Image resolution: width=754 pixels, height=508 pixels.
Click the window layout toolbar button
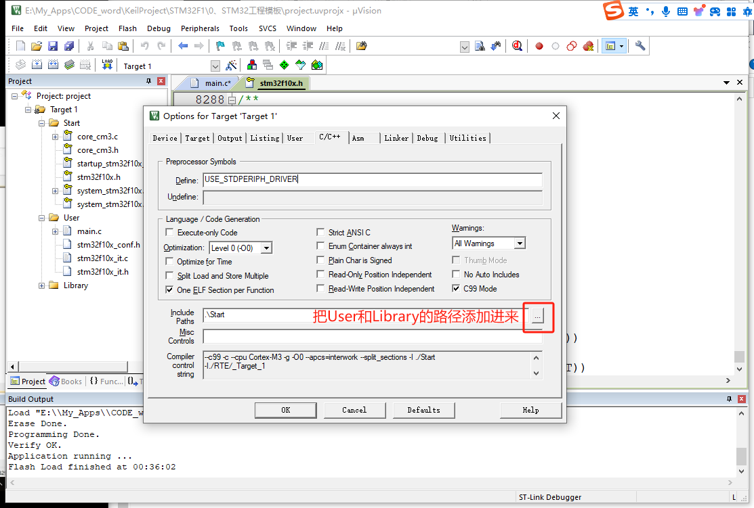pos(614,46)
